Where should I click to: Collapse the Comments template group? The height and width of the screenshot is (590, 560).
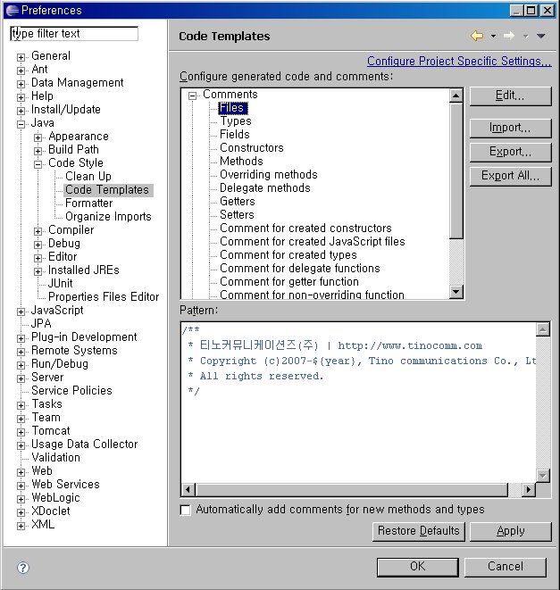pos(192,96)
